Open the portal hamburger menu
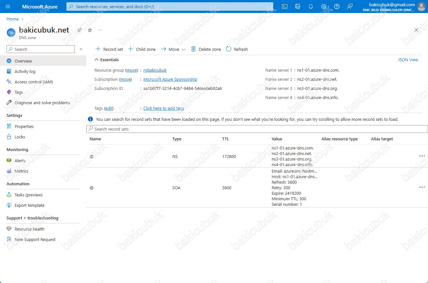The height and width of the screenshot is (283, 428). (8, 7)
